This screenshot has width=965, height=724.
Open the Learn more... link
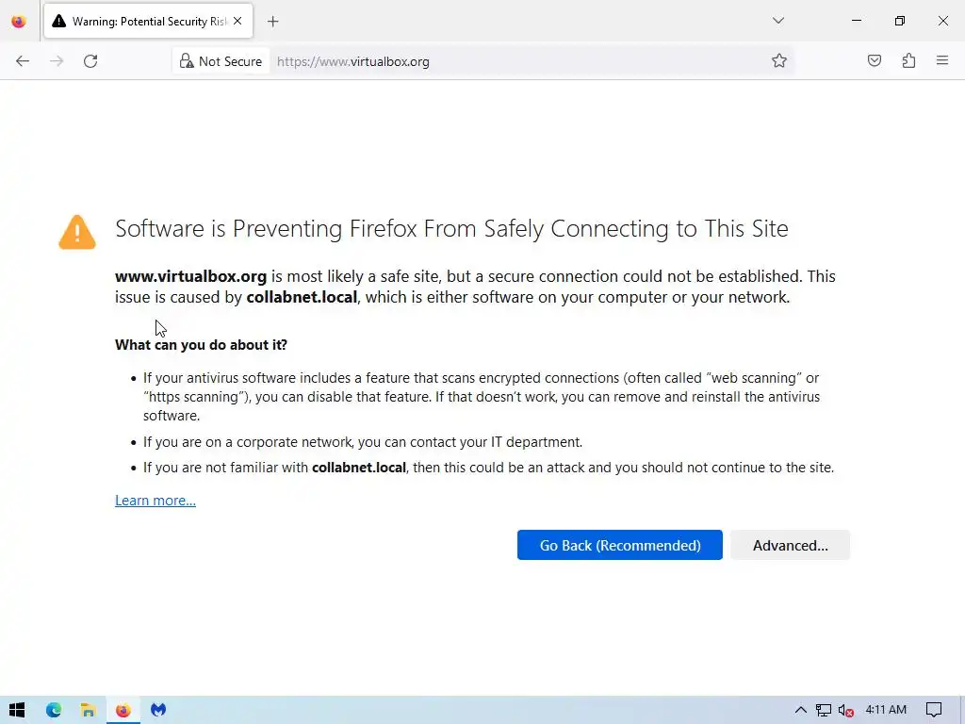[155, 501]
